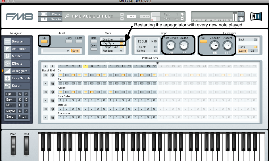269x161 pixels.
Task: Click the 130.0 tempo field
Action: click(142, 41)
